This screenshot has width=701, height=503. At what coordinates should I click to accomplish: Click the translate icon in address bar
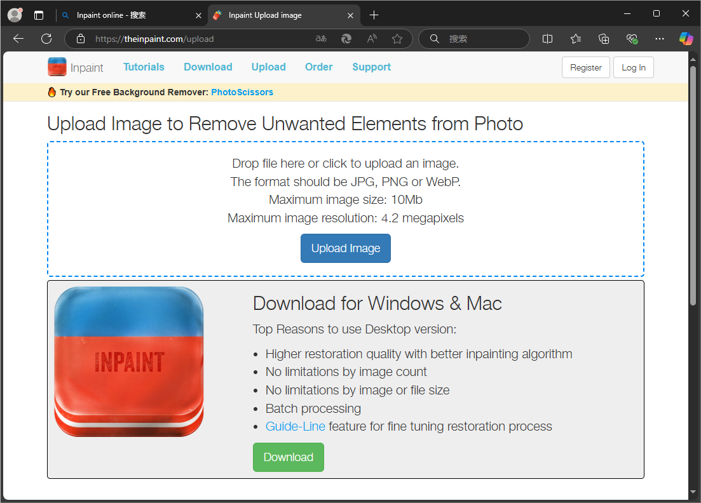tap(321, 39)
